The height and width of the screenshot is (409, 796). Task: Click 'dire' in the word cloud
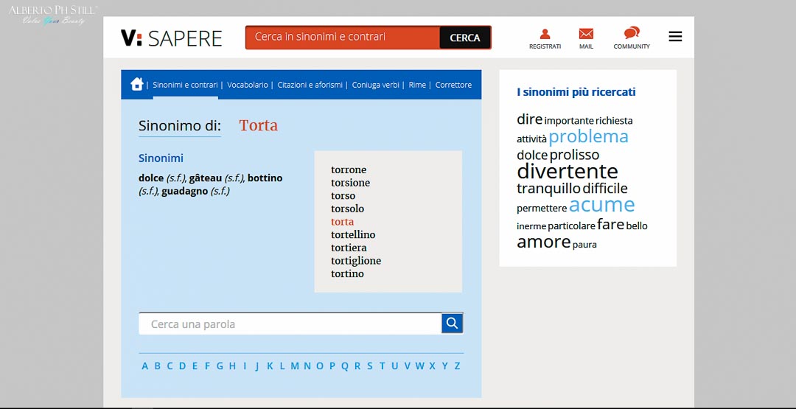[x=529, y=119]
